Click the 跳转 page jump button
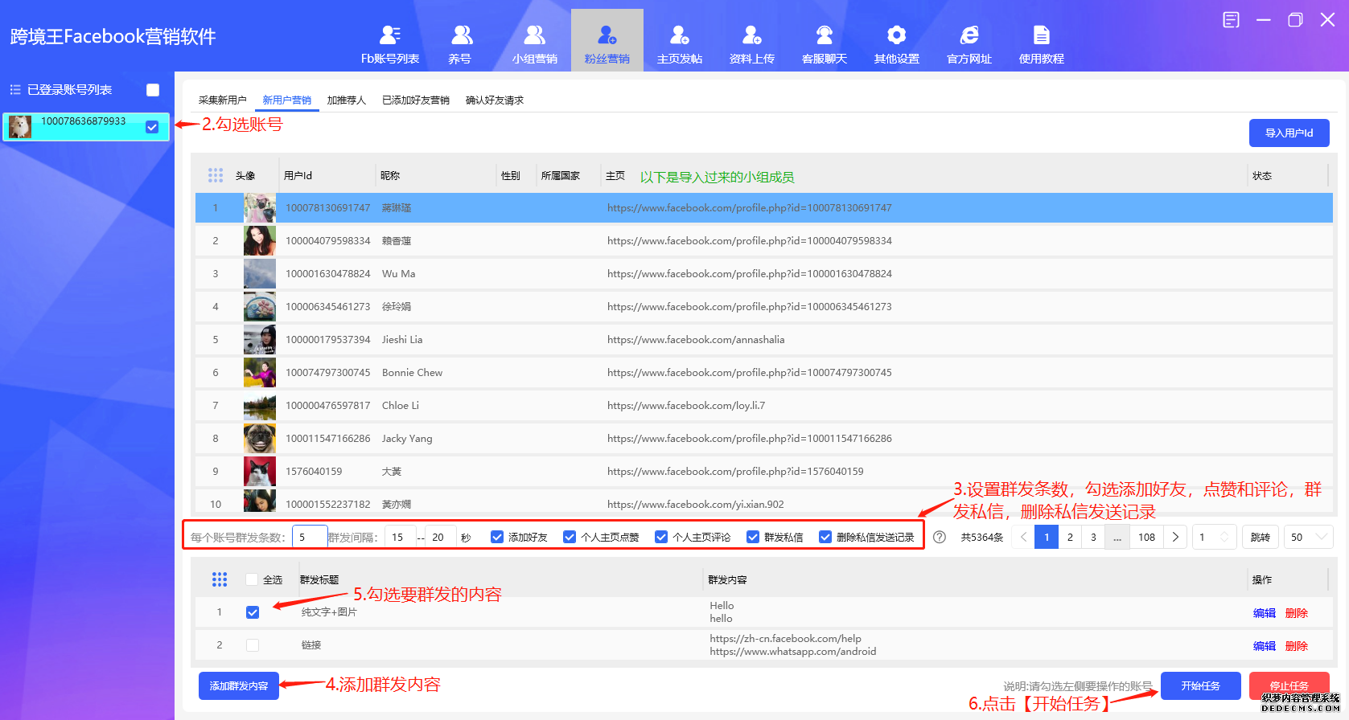The width and height of the screenshot is (1349, 720). click(x=1261, y=537)
